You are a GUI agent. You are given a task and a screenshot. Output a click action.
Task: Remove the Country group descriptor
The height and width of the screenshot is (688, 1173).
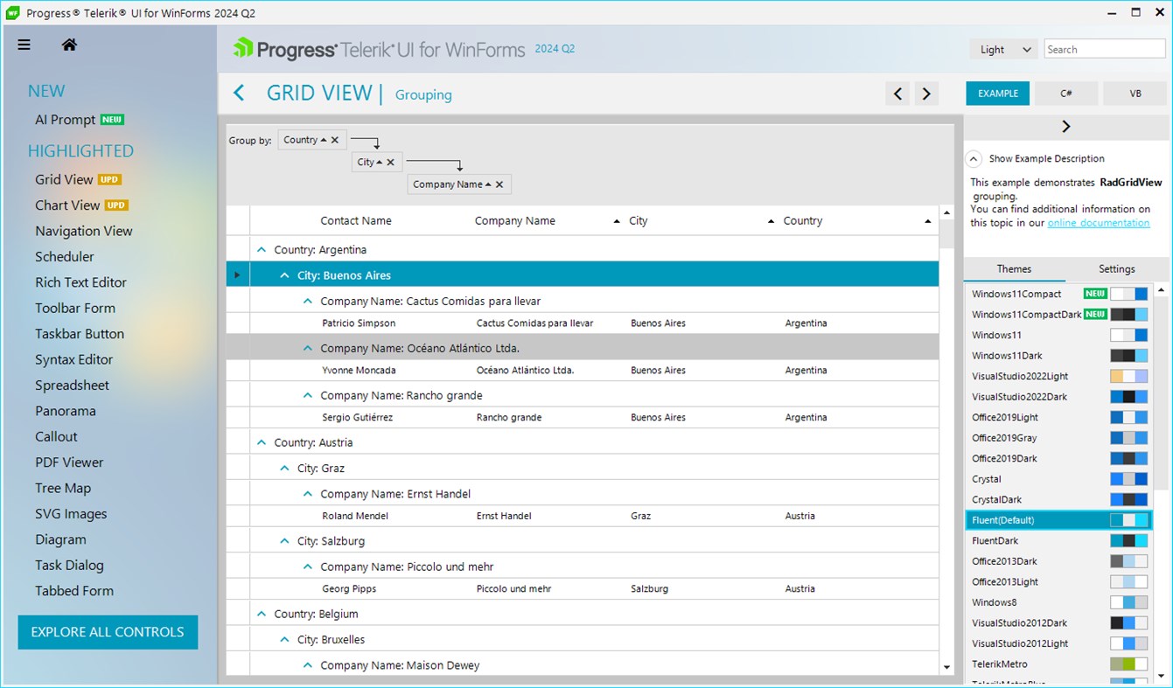click(335, 140)
